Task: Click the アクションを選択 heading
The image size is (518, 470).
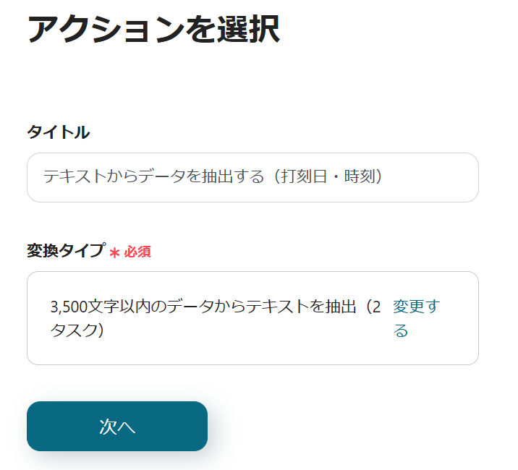Action: [x=153, y=30]
